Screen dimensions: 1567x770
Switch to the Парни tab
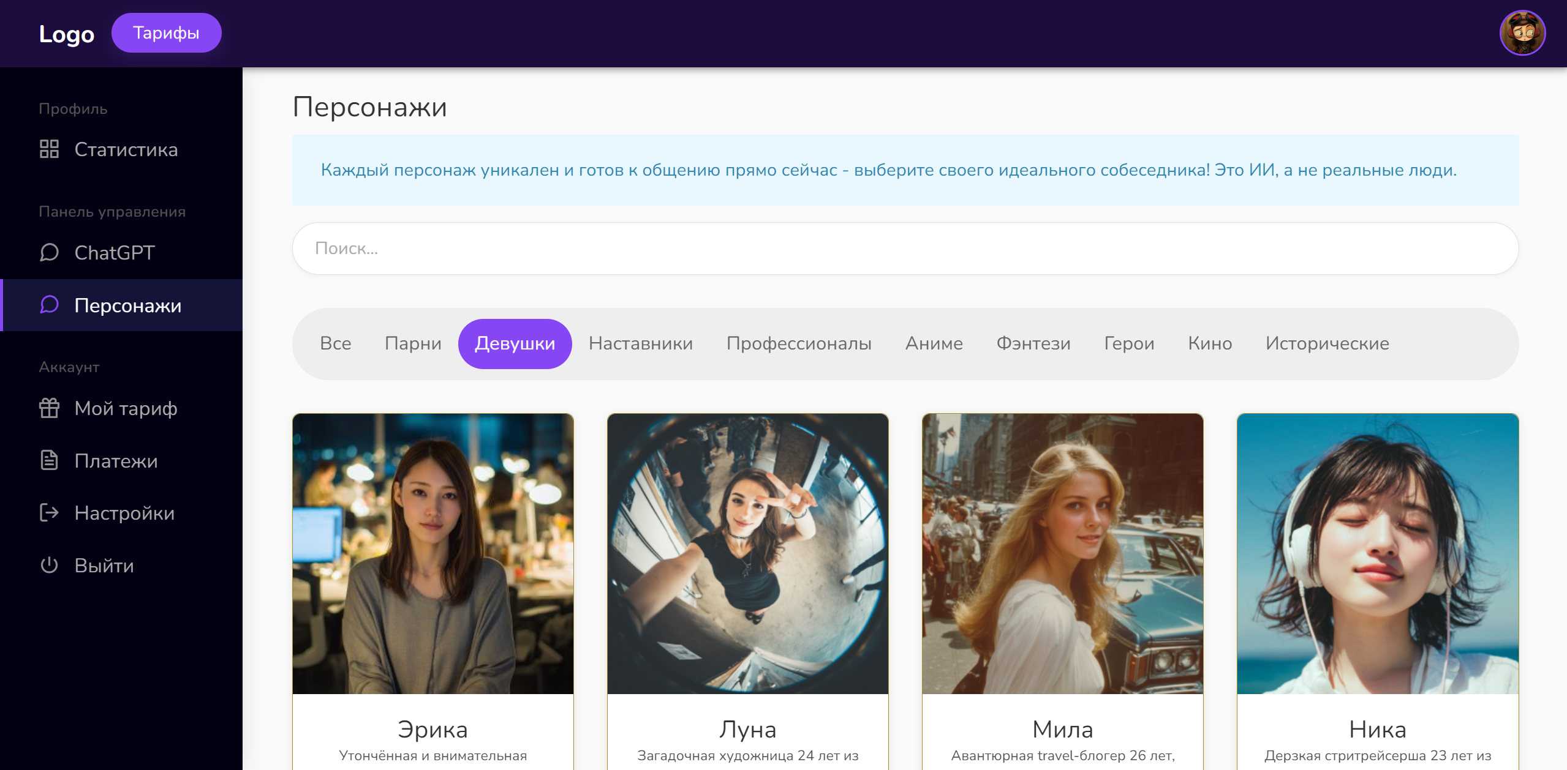tap(413, 343)
